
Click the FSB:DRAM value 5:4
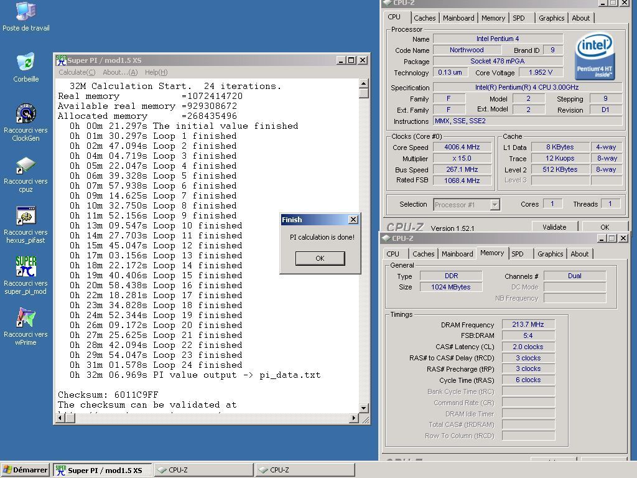[x=528, y=335]
